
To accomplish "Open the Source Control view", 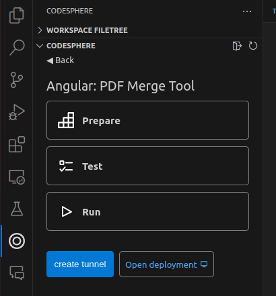I will (17, 80).
